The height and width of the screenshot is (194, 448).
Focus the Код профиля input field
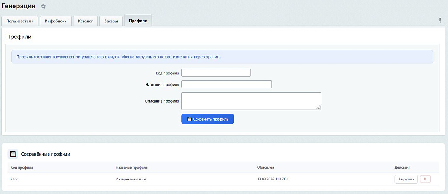tap(216, 73)
